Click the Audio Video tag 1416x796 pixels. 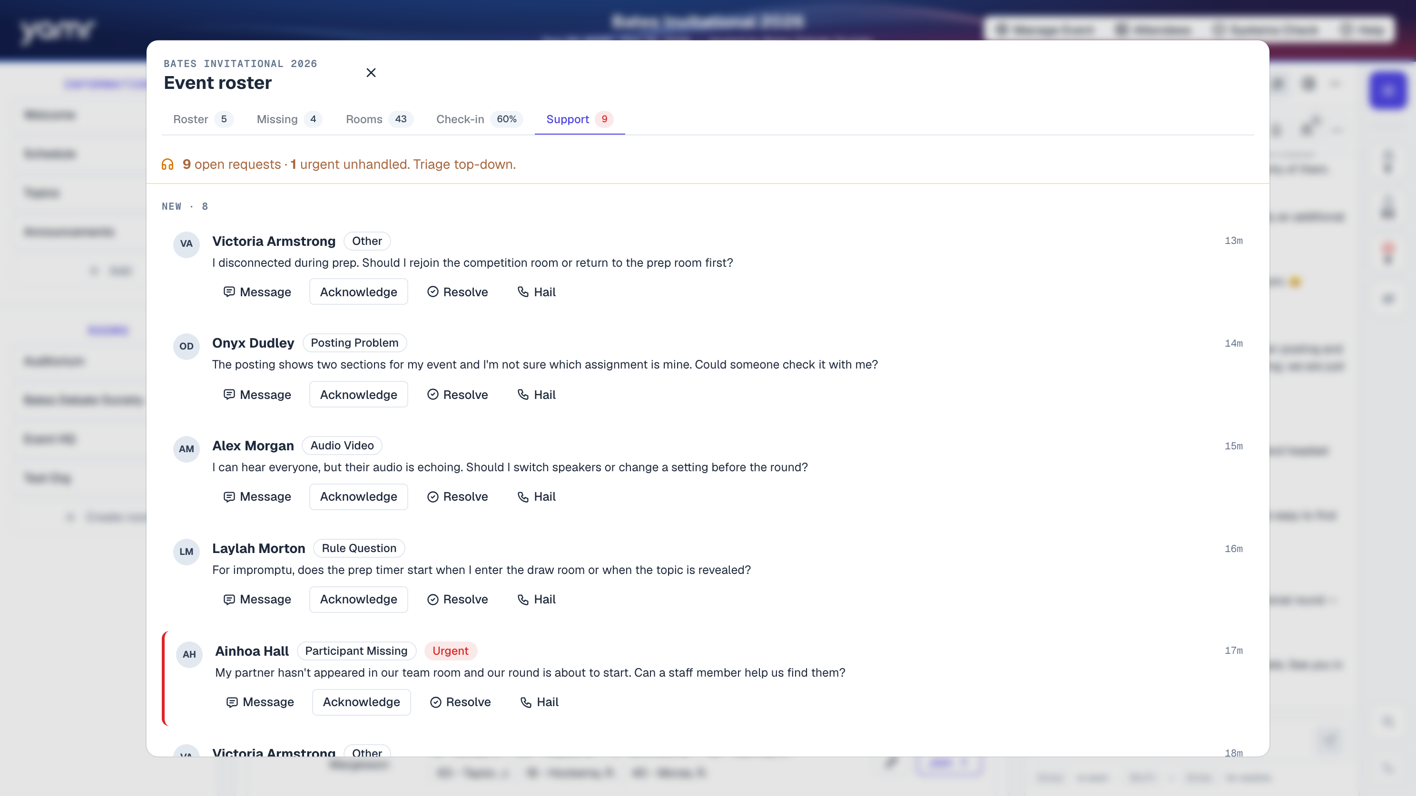coord(342,446)
